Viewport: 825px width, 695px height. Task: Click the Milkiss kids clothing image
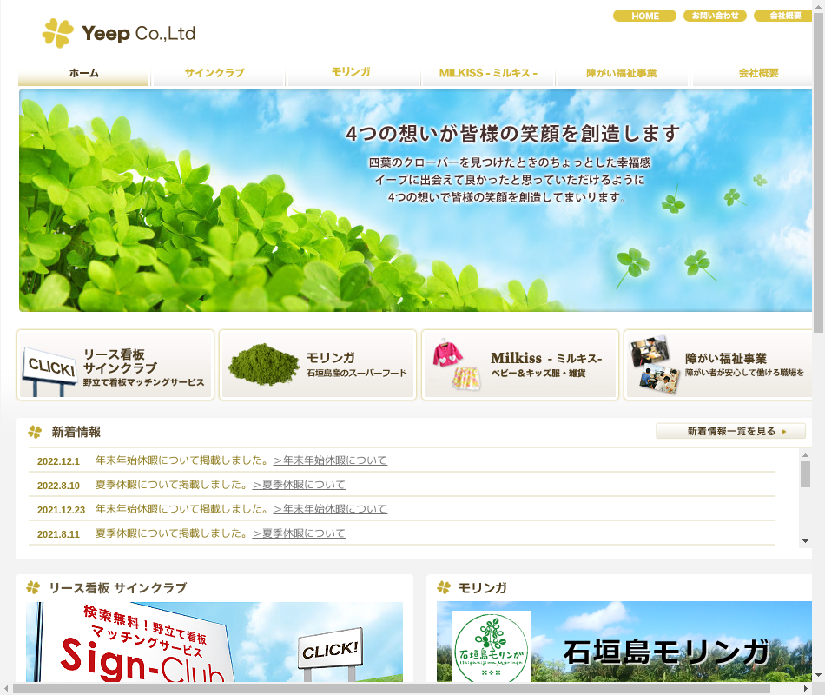point(457,364)
